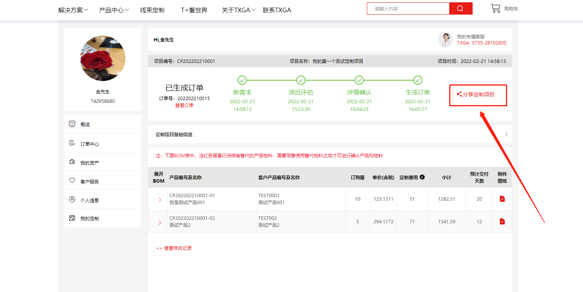Click the 查看订单 link
The image size is (583, 292).
click(x=184, y=106)
